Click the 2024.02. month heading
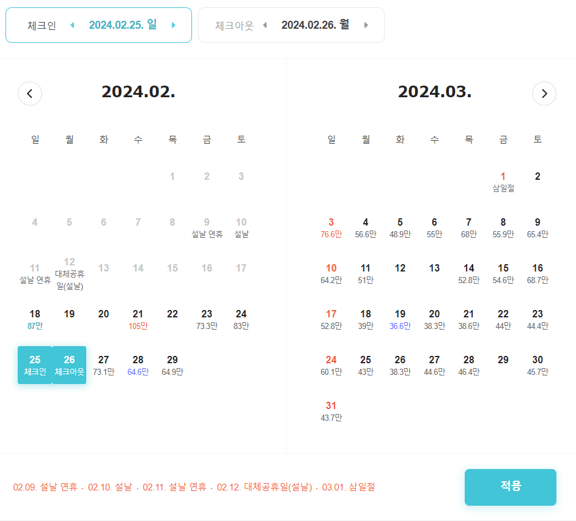 [x=138, y=92]
